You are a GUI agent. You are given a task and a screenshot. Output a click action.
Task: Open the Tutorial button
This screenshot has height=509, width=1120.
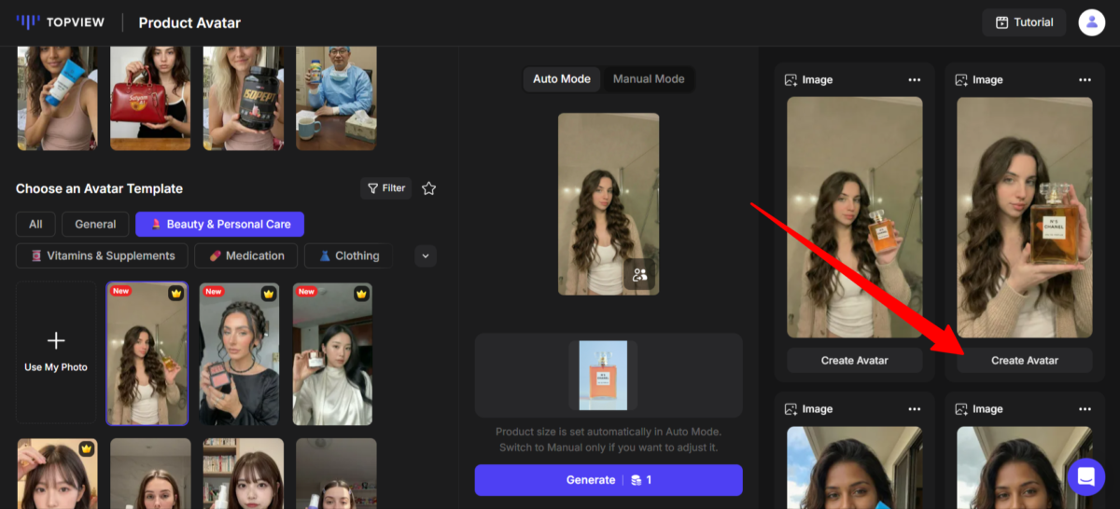coord(1024,22)
